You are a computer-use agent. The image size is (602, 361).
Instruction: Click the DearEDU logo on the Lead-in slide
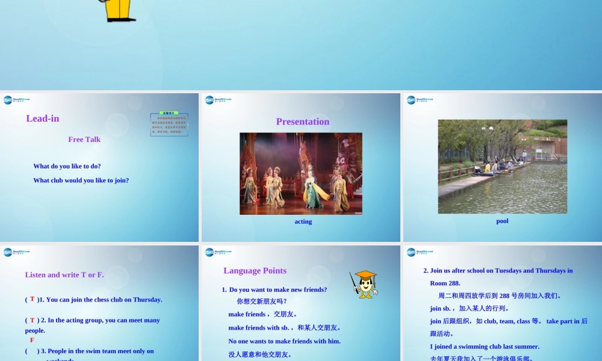(16, 100)
